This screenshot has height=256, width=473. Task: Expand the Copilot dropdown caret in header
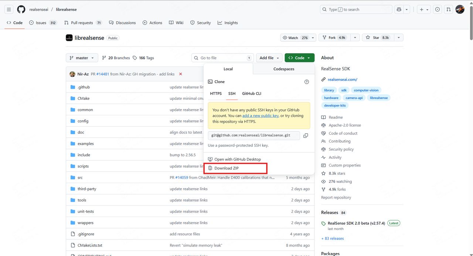tap(407, 10)
